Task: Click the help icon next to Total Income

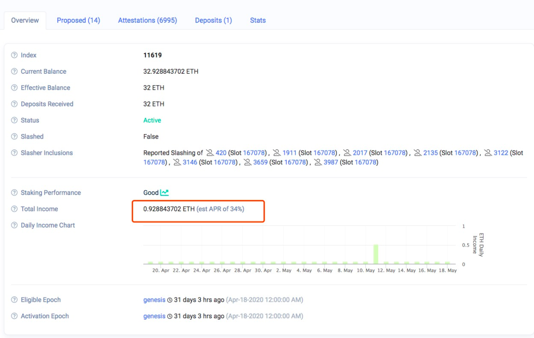Action: point(14,209)
